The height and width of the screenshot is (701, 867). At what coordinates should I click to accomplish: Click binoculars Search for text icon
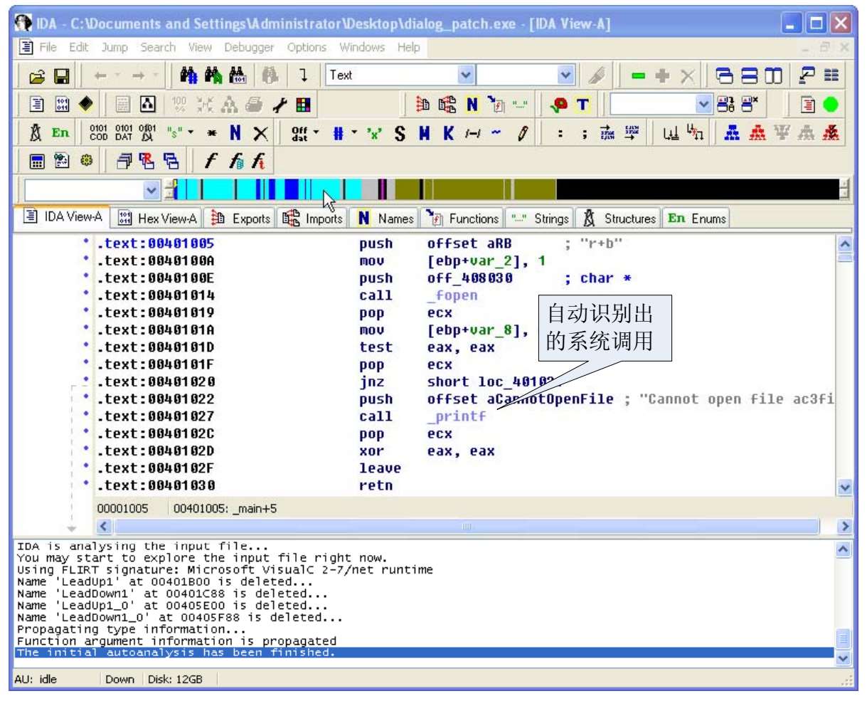click(213, 75)
